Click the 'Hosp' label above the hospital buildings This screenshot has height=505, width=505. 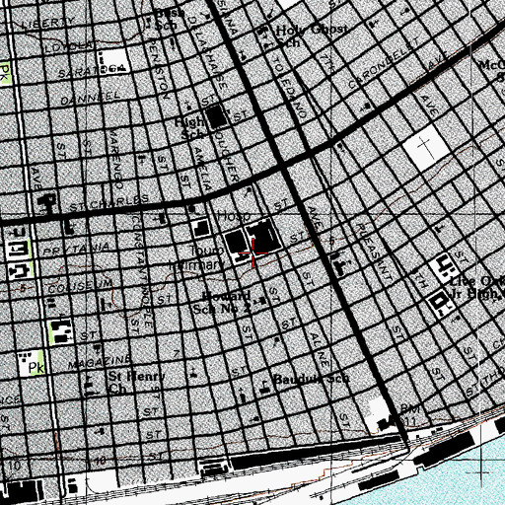(234, 216)
